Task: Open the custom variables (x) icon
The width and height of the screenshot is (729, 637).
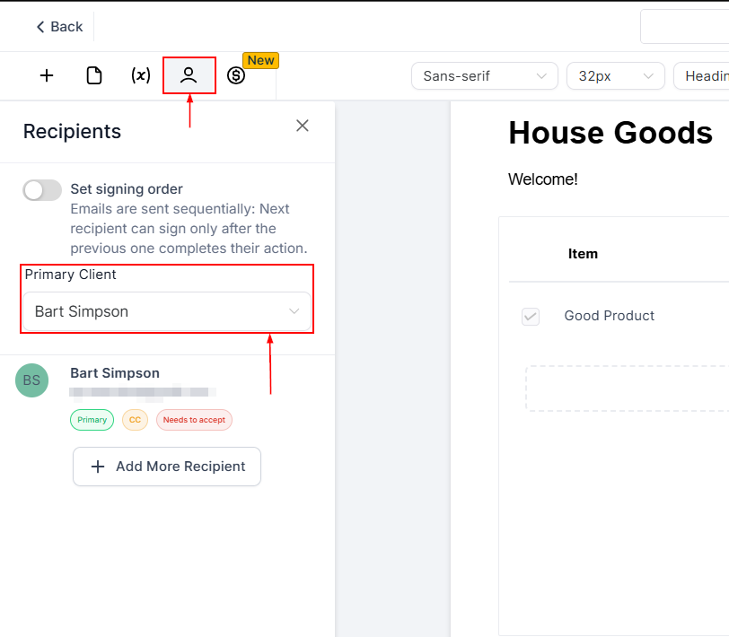Action: pyautogui.click(x=141, y=75)
